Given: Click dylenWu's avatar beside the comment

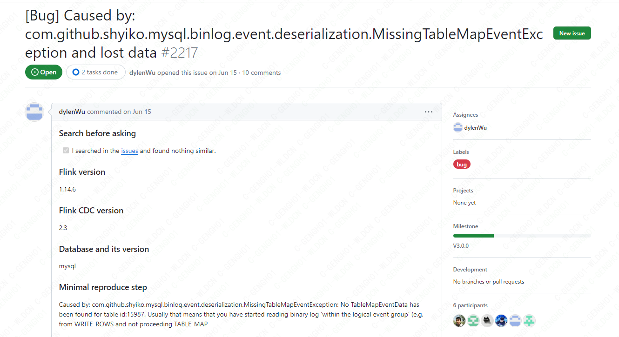Looking at the screenshot, I should point(34,112).
